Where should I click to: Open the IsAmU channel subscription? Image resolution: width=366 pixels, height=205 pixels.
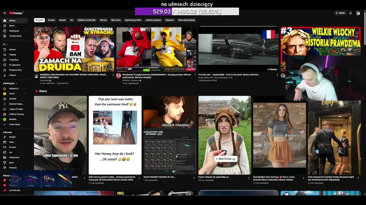(15, 94)
